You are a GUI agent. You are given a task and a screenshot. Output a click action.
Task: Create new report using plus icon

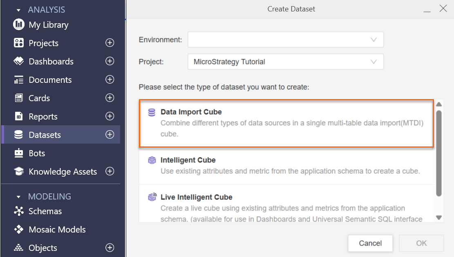tap(110, 116)
